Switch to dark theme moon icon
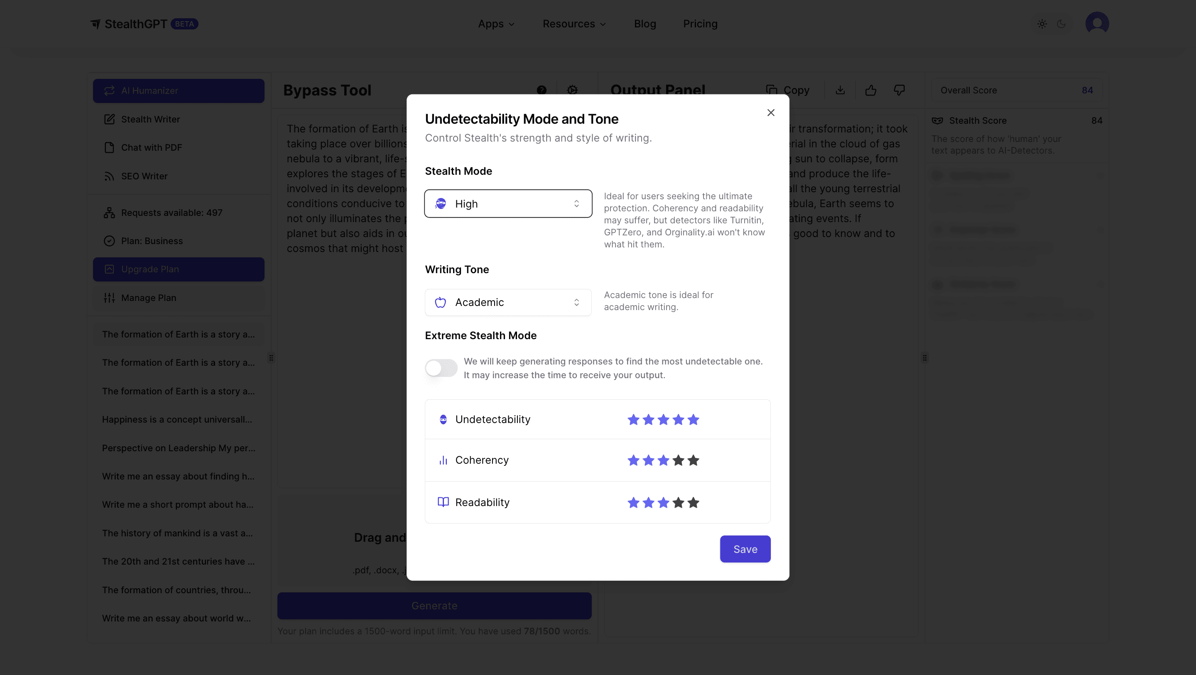The width and height of the screenshot is (1196, 675). tap(1061, 24)
